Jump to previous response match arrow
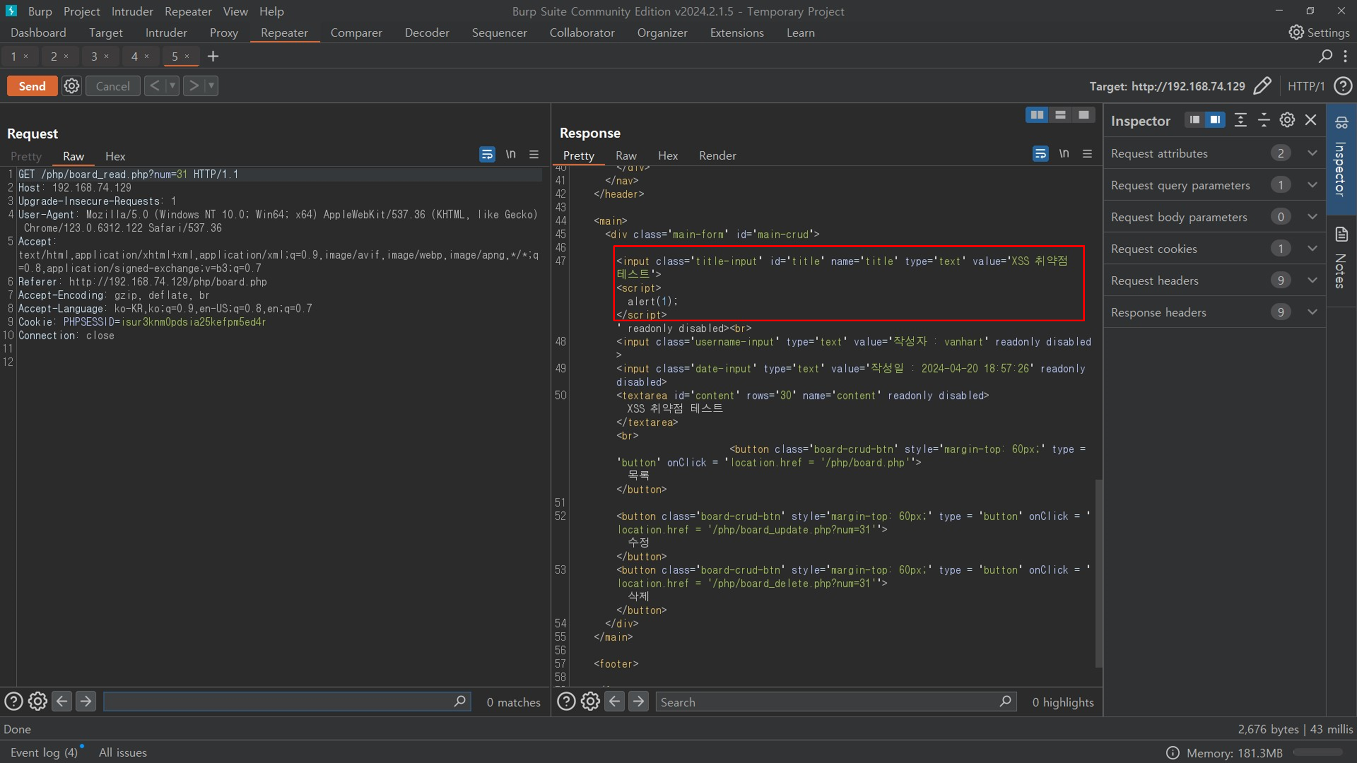 pos(614,702)
